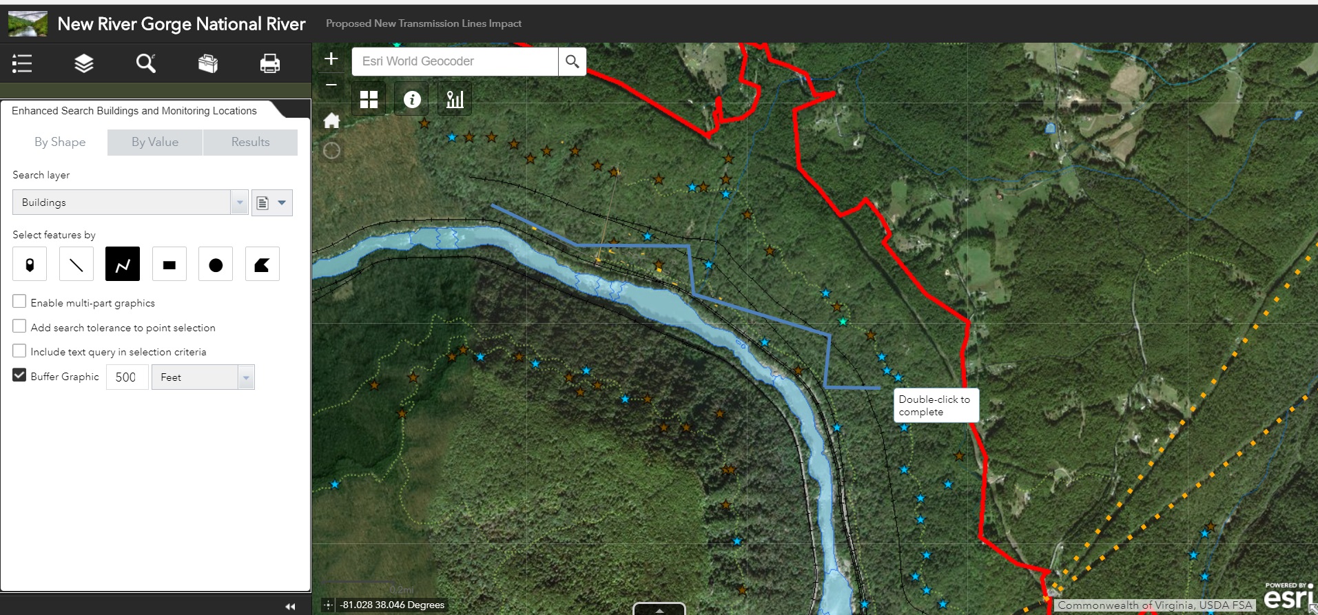The height and width of the screenshot is (615, 1318).
Task: Open the Print widget icon
Action: coord(269,63)
